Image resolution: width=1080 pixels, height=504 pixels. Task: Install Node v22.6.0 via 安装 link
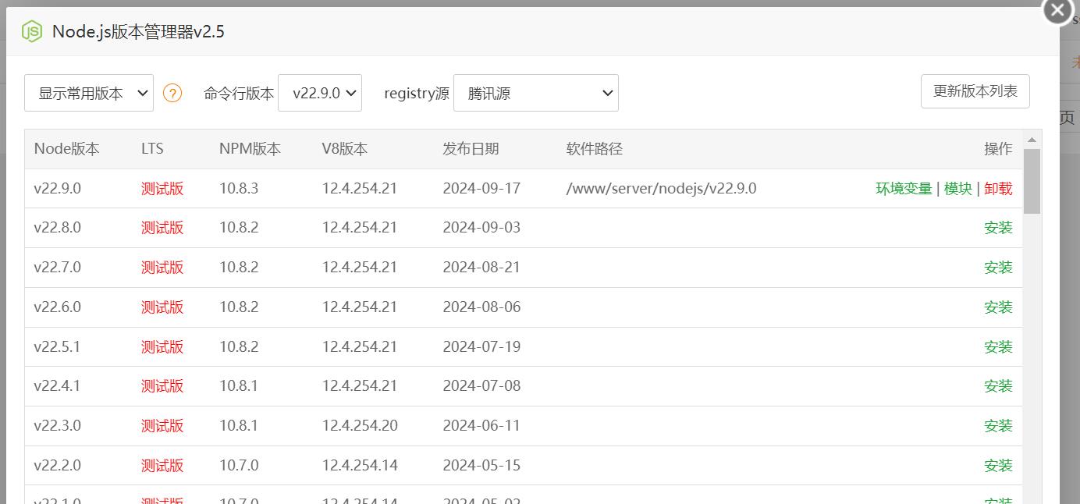[x=998, y=307]
